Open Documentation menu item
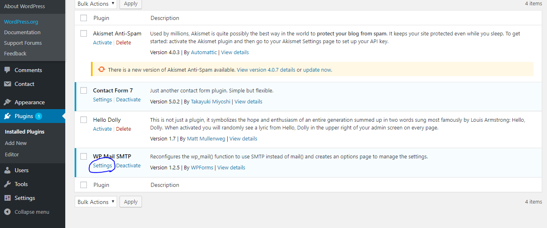This screenshot has width=547, height=228. [22, 32]
